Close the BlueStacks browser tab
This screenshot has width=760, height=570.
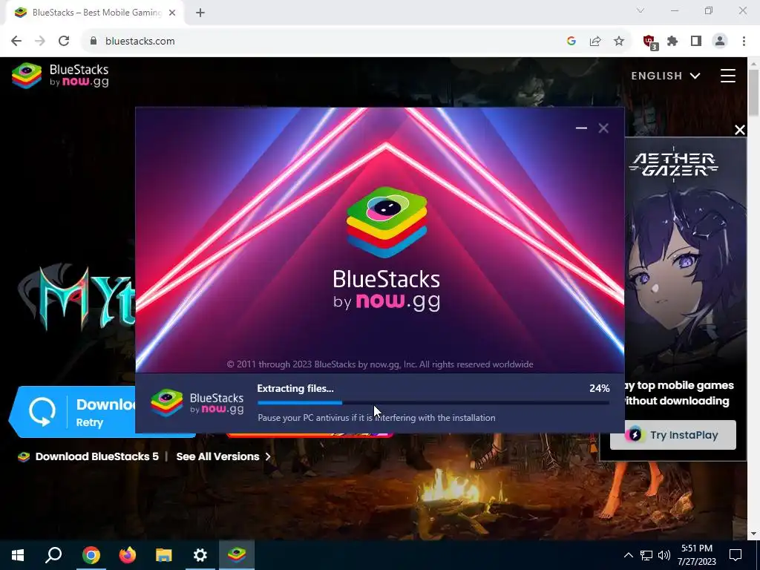click(172, 13)
